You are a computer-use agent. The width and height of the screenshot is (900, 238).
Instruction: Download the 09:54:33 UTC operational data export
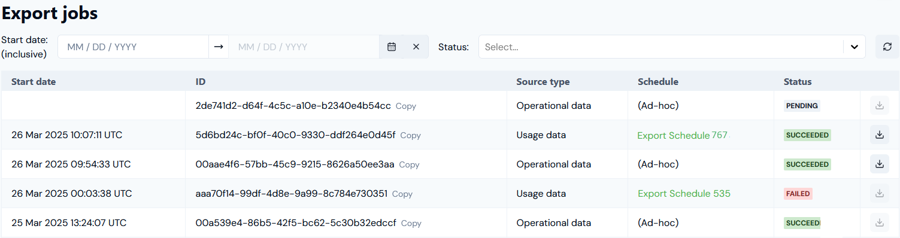[x=880, y=164]
